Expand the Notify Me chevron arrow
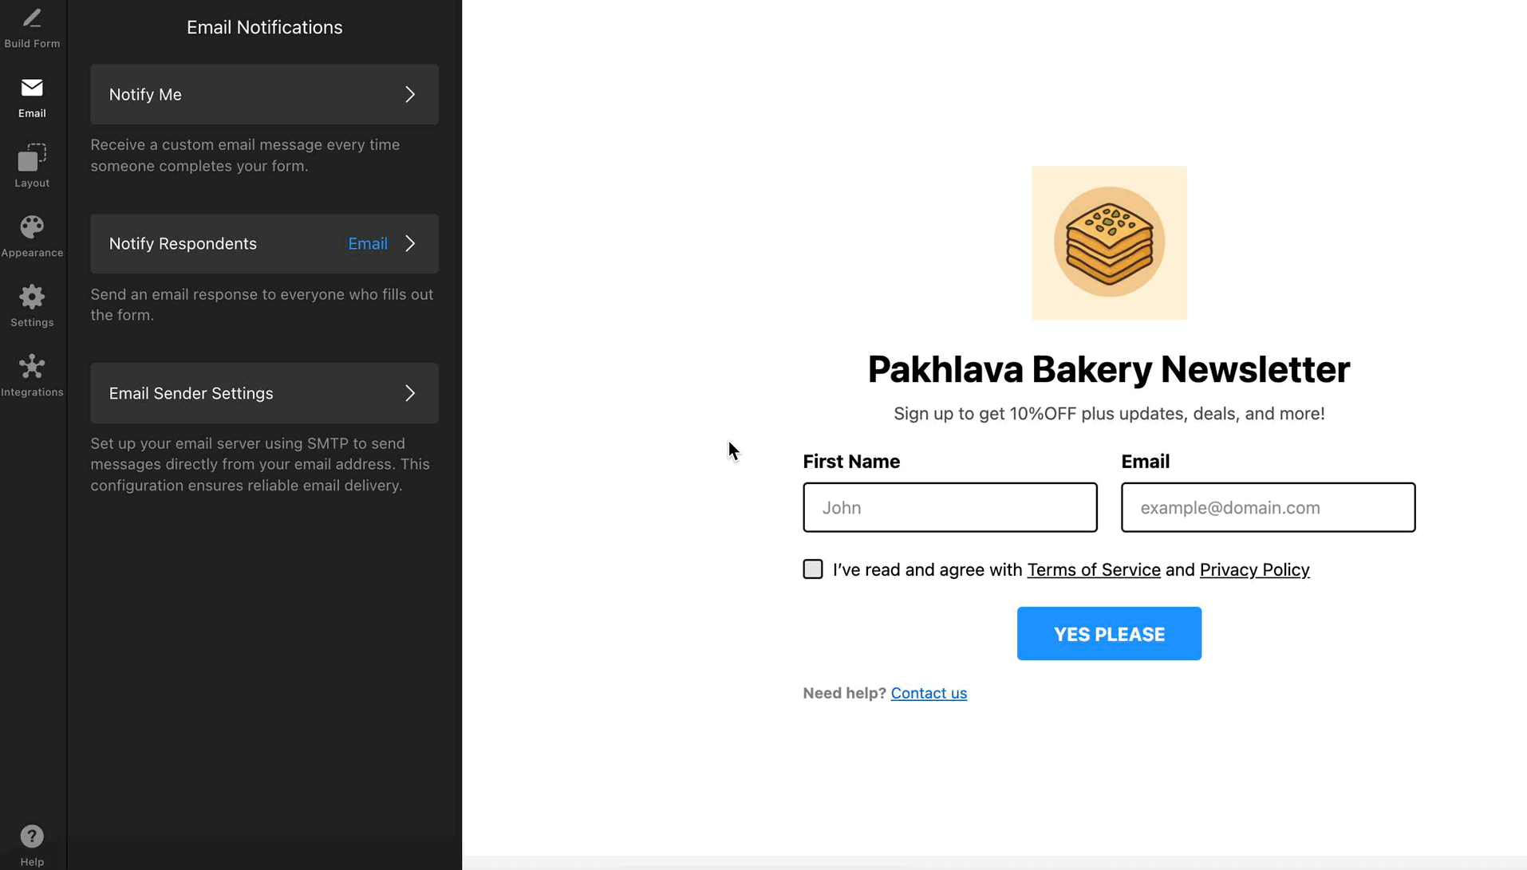The width and height of the screenshot is (1527, 870). tap(410, 94)
